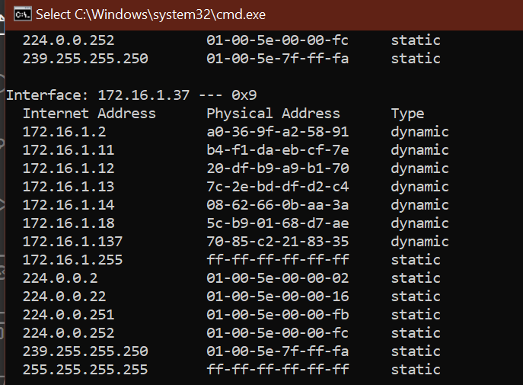This screenshot has height=385, width=523.
Task: Click the 'Physical Address' column header
Action: pos(273,114)
